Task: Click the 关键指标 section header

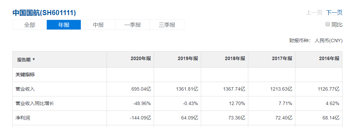Action: click(x=25, y=75)
